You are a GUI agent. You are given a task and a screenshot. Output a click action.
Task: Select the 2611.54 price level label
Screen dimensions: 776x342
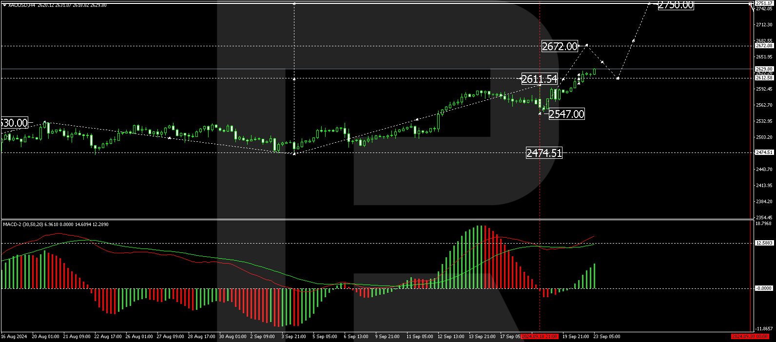(x=539, y=79)
